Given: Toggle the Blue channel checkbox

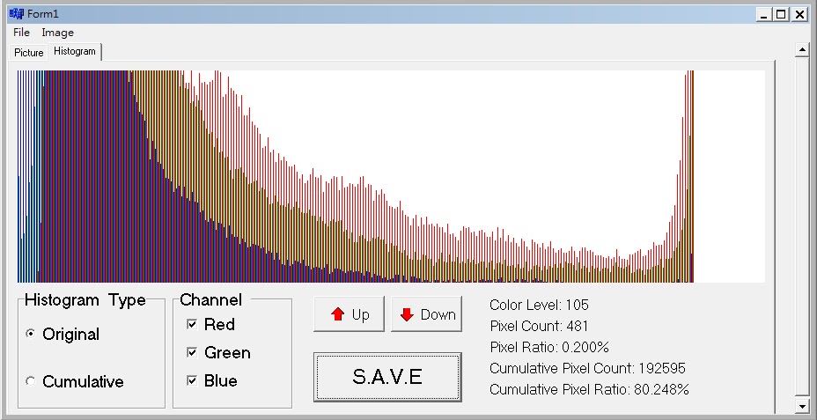Looking at the screenshot, I should [x=211, y=381].
